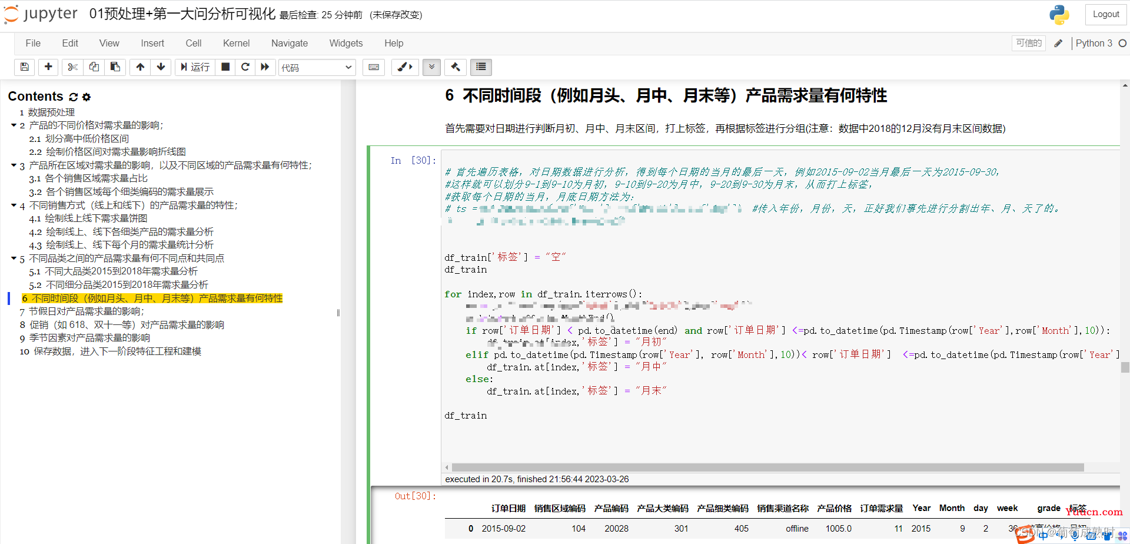Click the toolbar button with double chevron icon
This screenshot has width=1130, height=544.
coord(431,67)
